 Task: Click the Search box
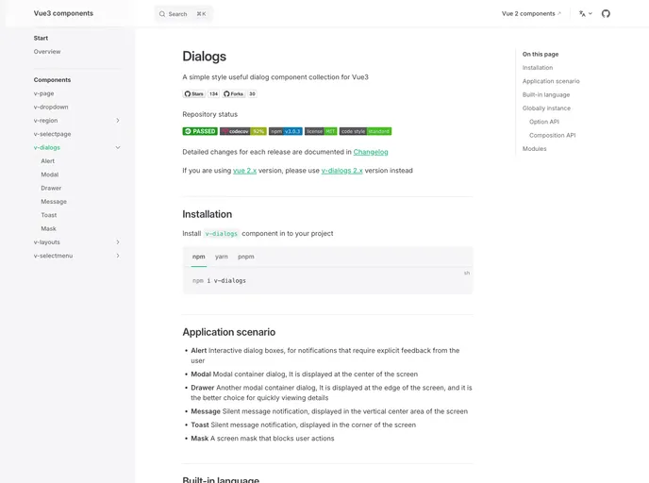[x=183, y=14]
